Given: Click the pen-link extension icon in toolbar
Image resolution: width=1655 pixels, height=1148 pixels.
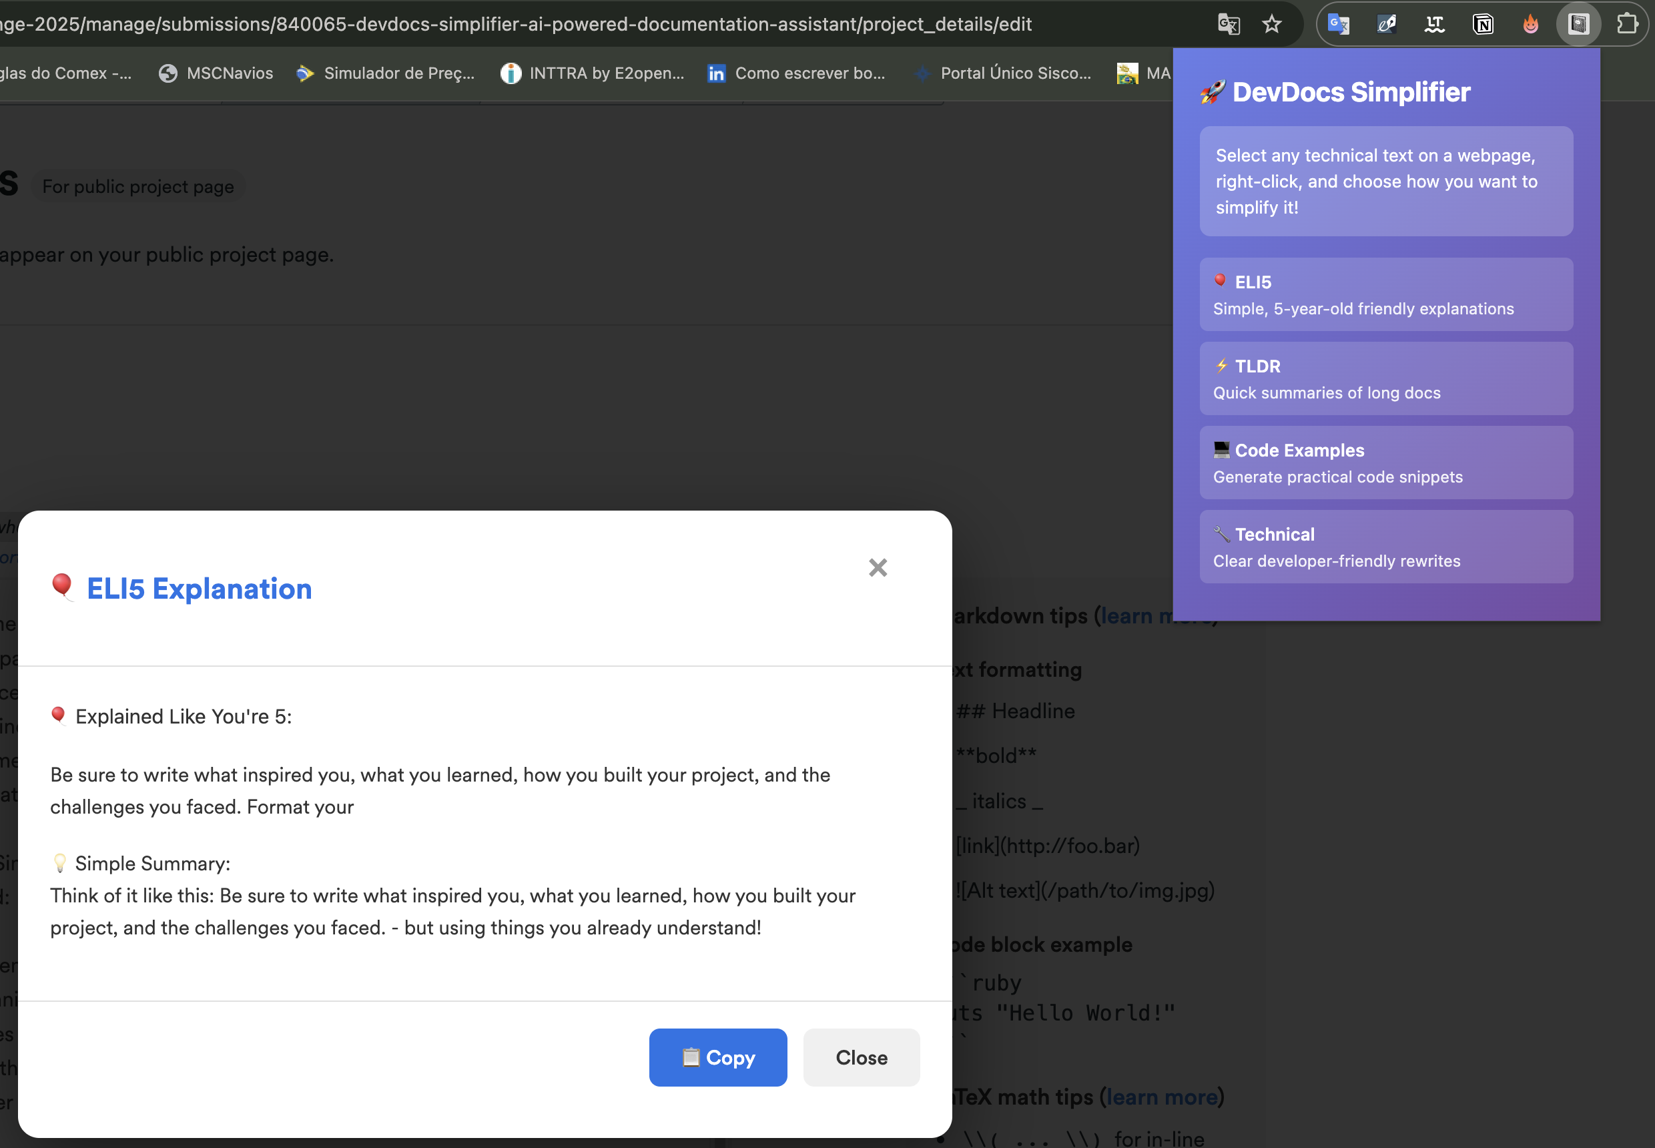Looking at the screenshot, I should [x=1386, y=25].
